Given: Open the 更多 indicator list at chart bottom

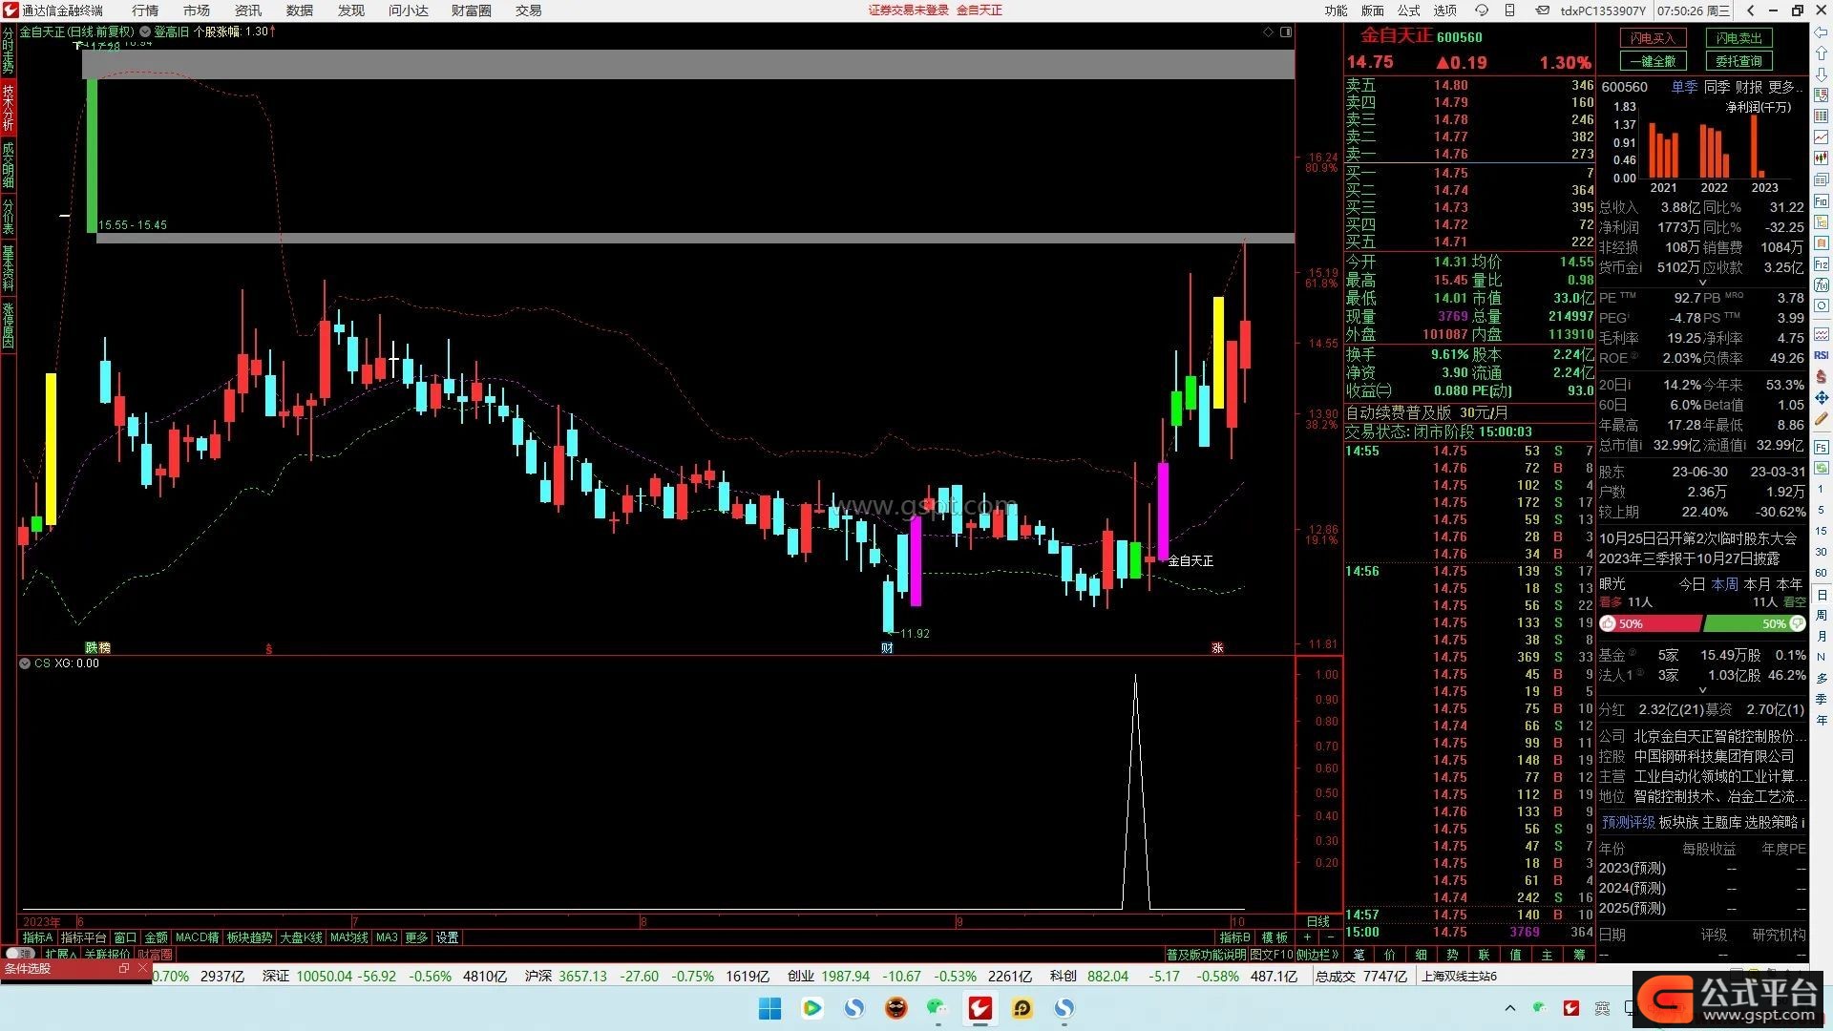Looking at the screenshot, I should point(416,937).
